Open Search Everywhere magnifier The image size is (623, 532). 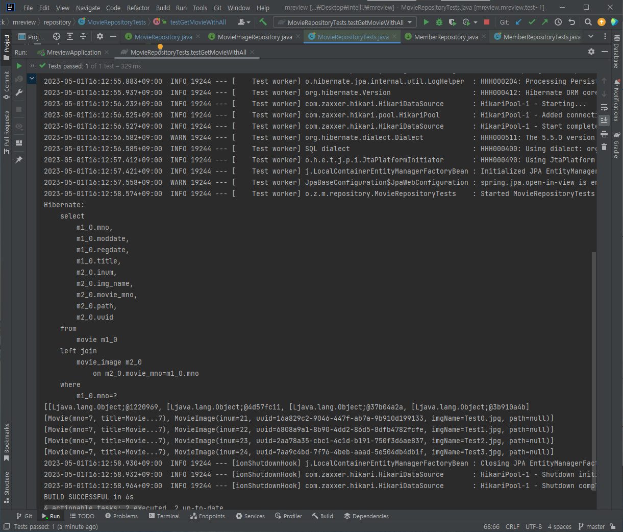pyautogui.click(x=588, y=22)
